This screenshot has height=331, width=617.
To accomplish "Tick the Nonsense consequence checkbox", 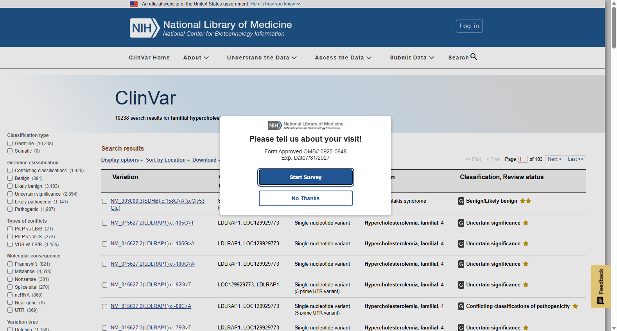I will (10, 279).
